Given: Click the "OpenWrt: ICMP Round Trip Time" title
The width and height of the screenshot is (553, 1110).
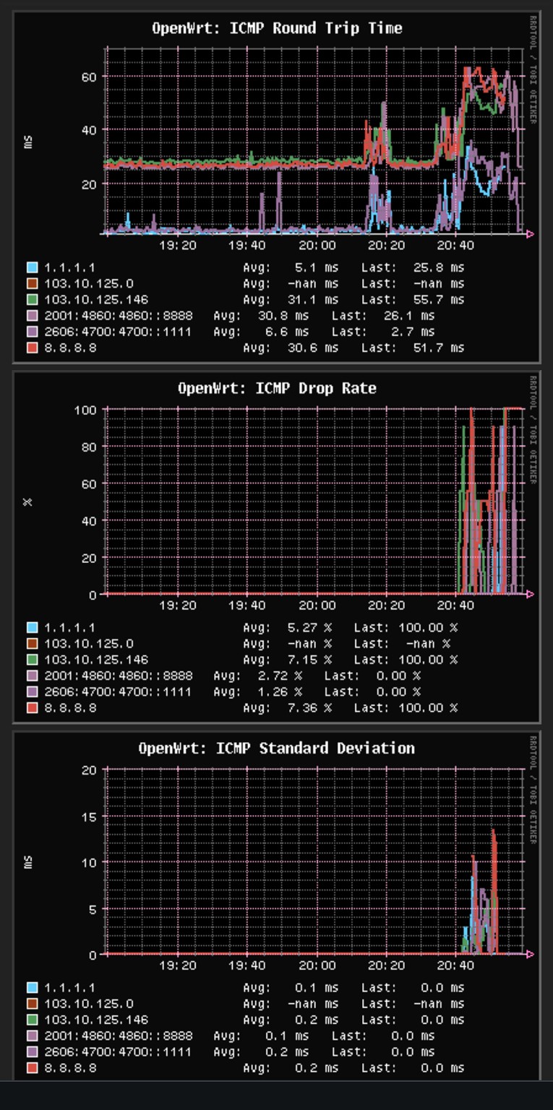Looking at the screenshot, I should 277,28.
